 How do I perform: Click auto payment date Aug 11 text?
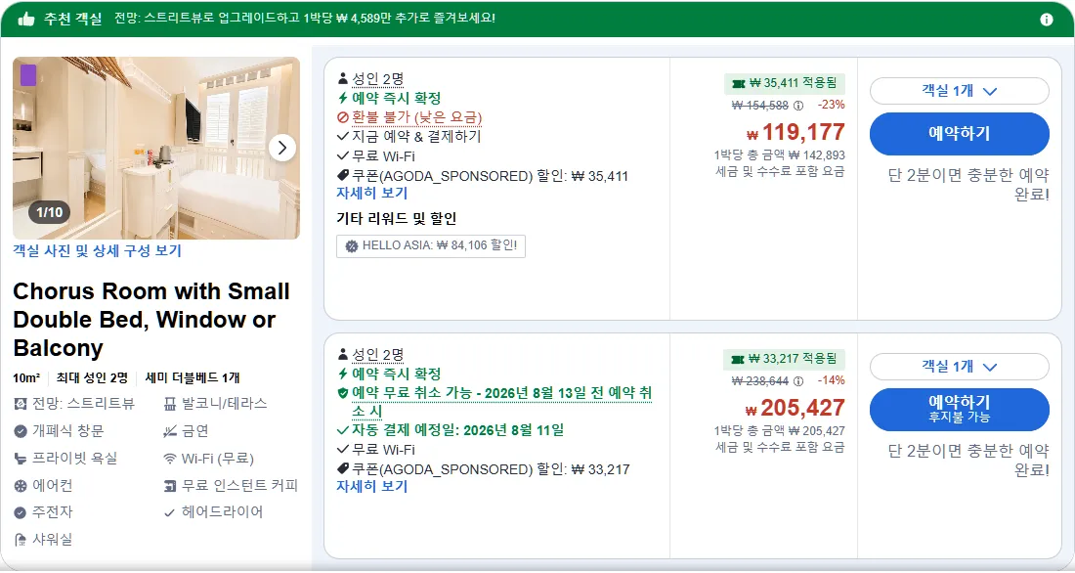[458, 430]
